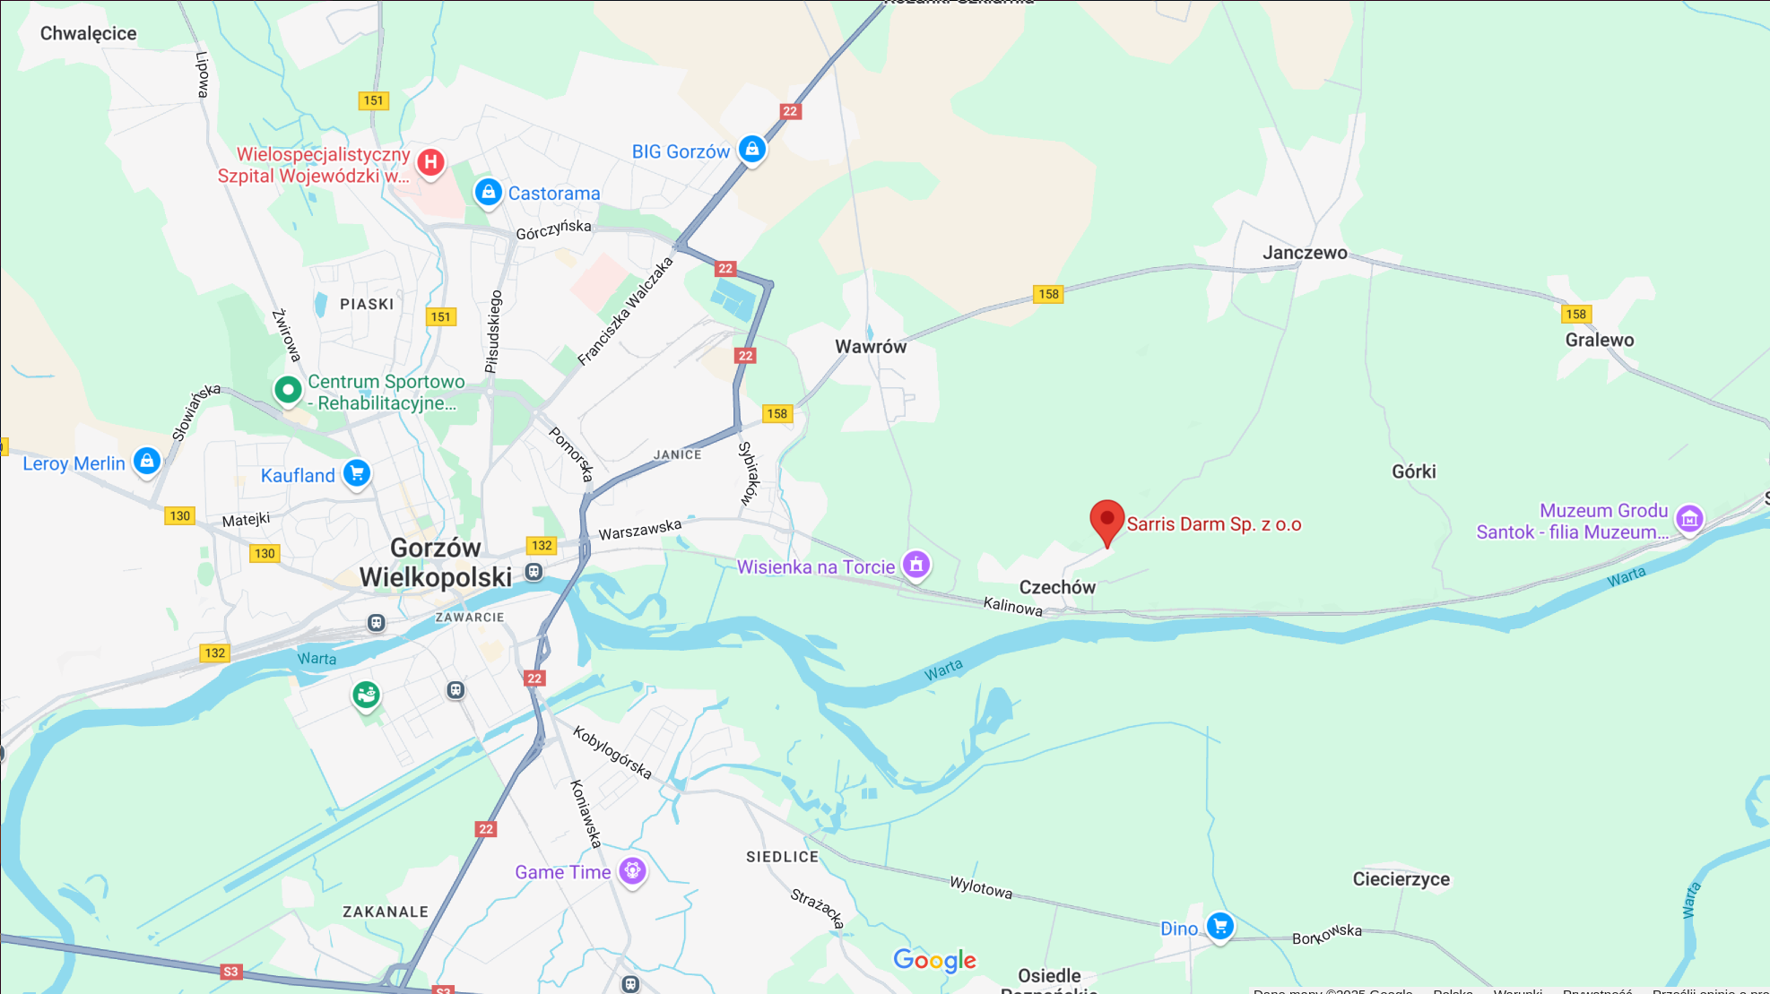This screenshot has height=994, width=1770.
Task: Select the Muzeum Grodu Santok museum icon
Action: click(x=1689, y=520)
